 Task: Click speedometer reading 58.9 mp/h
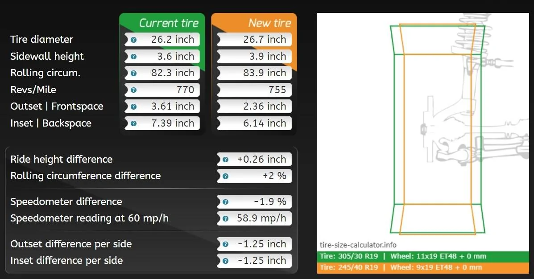[254, 218]
